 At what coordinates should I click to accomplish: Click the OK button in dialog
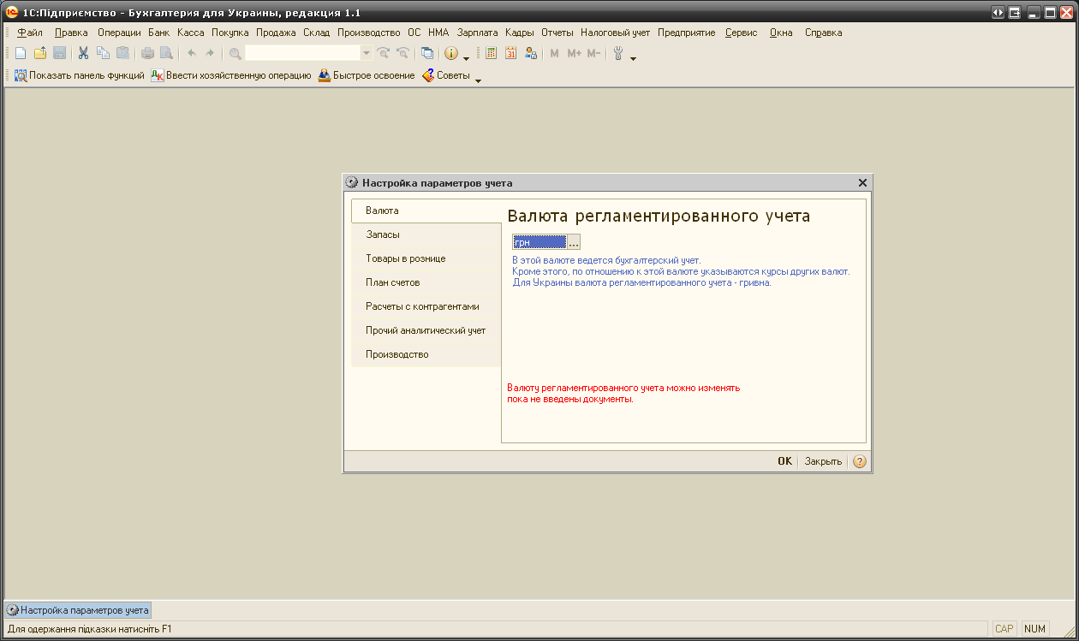click(x=784, y=461)
